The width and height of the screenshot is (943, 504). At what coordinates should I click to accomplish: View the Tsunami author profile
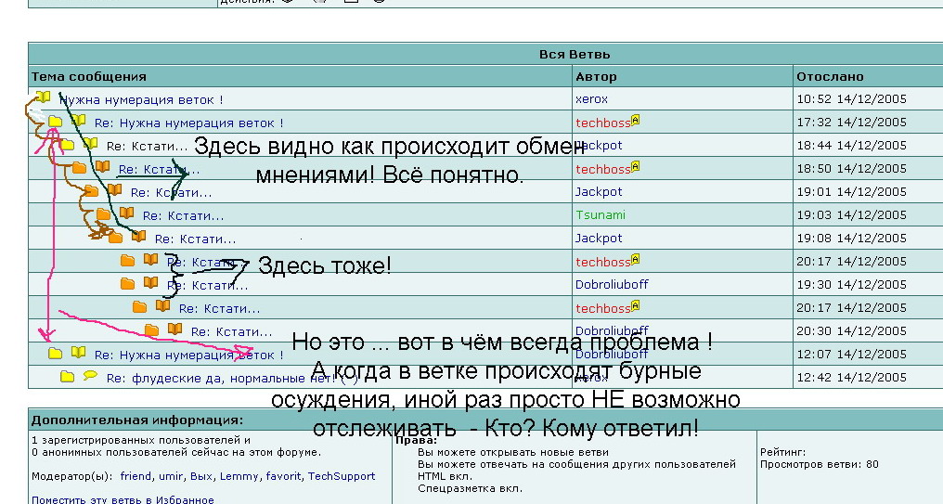tap(600, 214)
